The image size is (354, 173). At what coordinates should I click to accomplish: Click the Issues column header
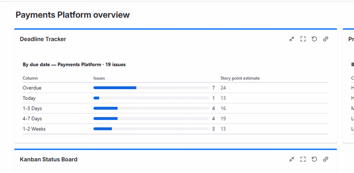click(x=99, y=78)
